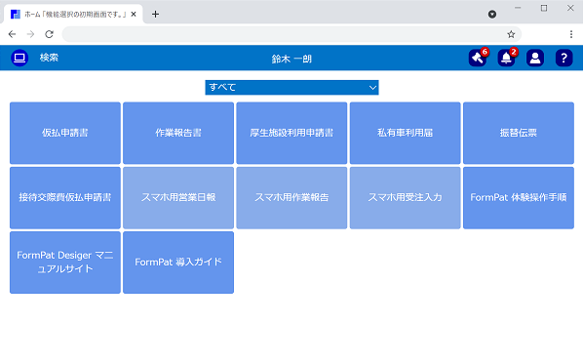Open the 振替伝票 tile
This screenshot has width=583, height=364.
(519, 133)
